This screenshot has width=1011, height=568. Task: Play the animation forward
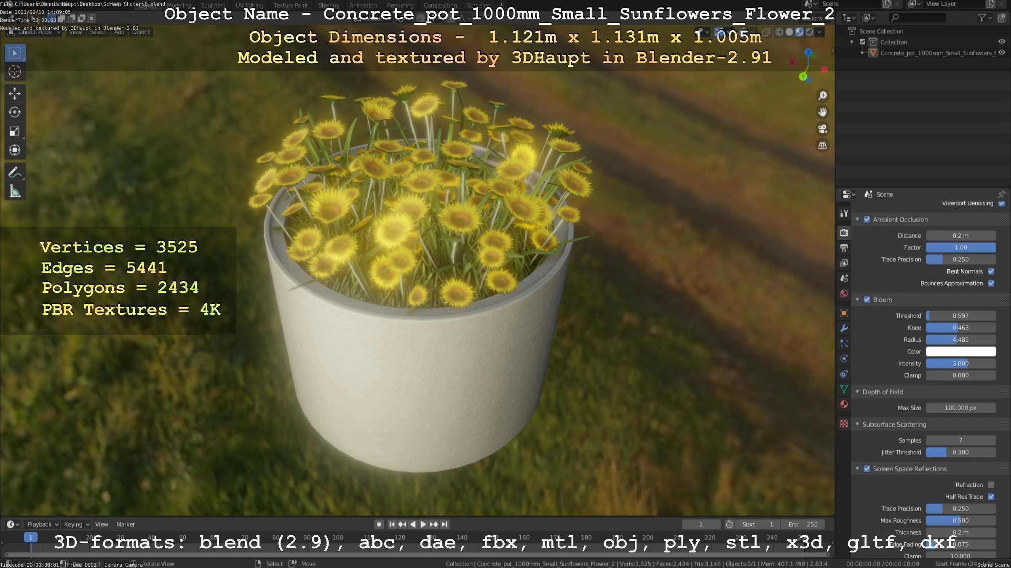point(423,524)
